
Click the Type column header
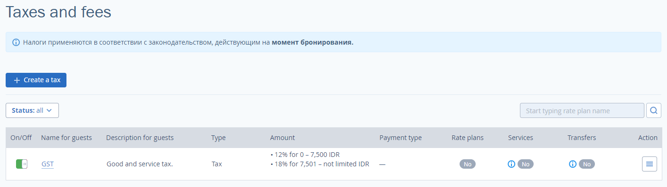[x=218, y=138]
